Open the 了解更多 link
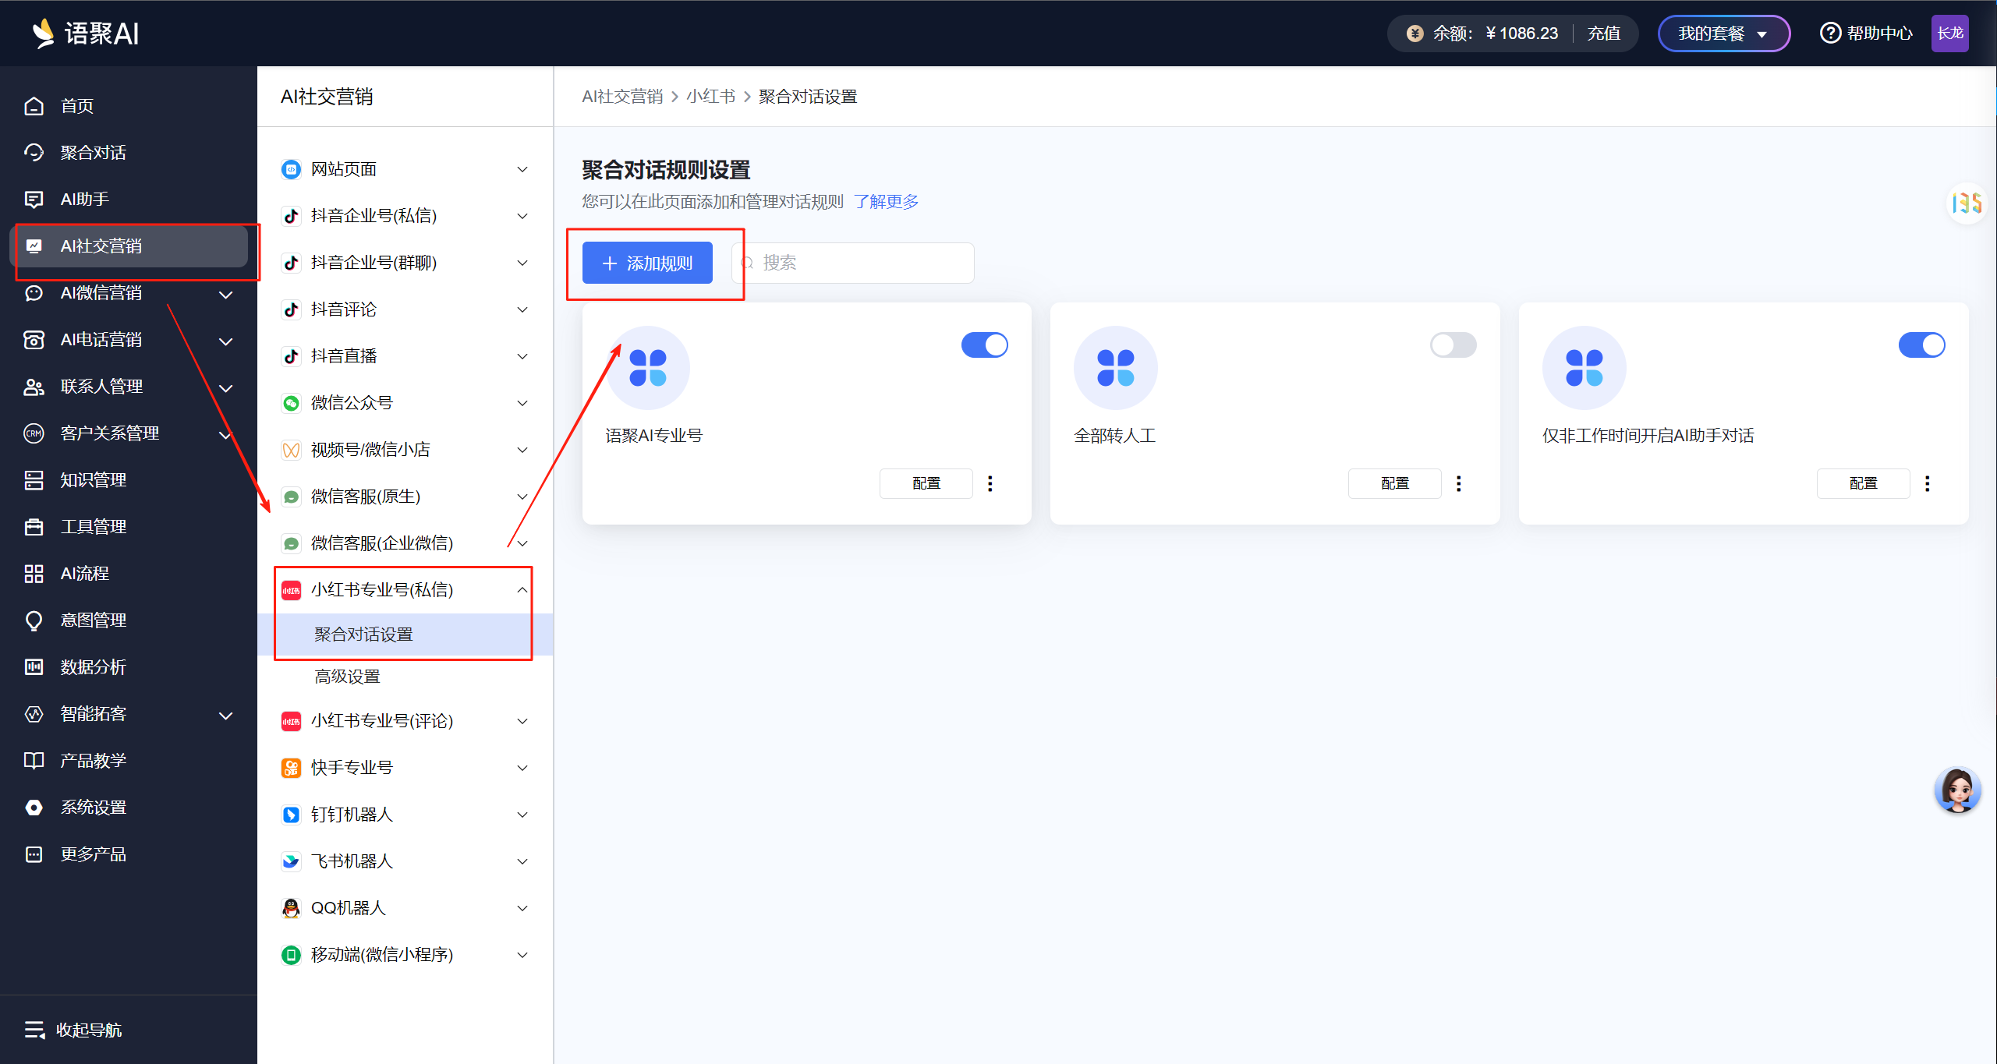The height and width of the screenshot is (1064, 1997). (x=886, y=202)
